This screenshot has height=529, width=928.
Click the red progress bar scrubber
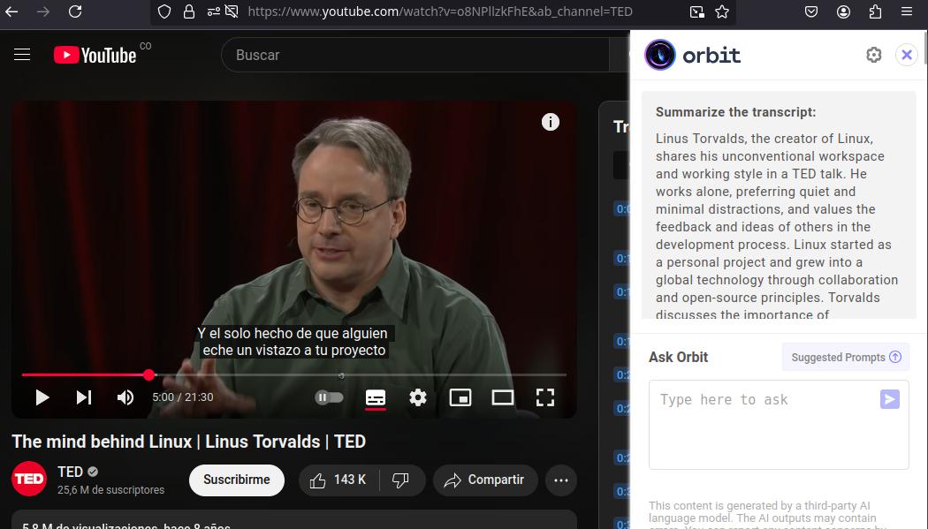(149, 374)
